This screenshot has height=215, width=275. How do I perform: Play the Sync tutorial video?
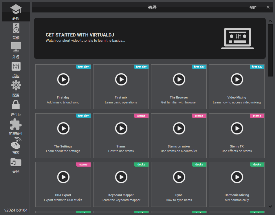[179, 177]
